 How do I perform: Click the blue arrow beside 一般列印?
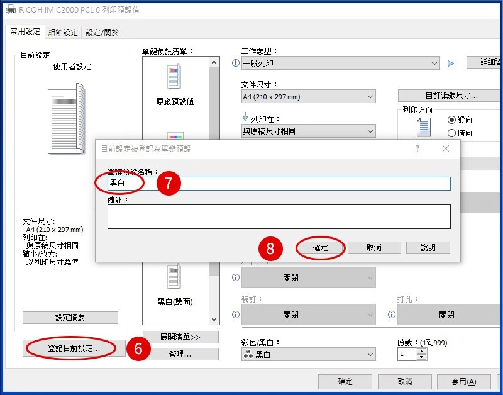coord(449,63)
